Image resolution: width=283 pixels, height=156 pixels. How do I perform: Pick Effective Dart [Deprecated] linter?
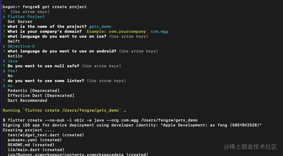tap(41, 95)
